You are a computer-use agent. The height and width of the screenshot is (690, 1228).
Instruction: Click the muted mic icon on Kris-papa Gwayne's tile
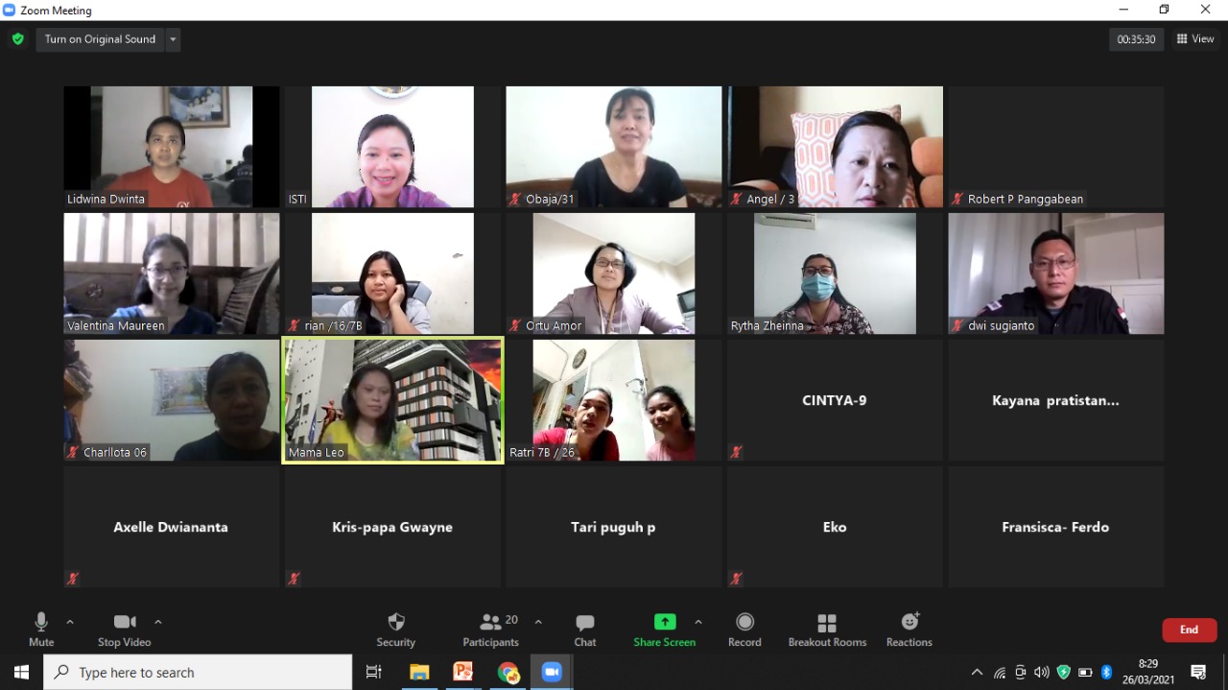click(294, 579)
